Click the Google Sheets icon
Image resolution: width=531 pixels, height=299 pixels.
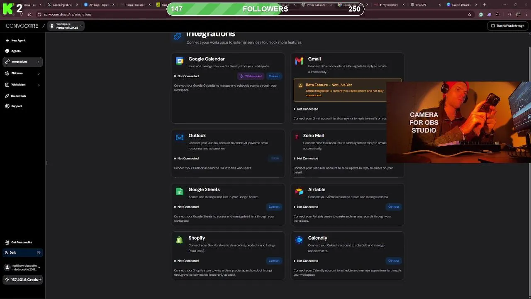(x=179, y=191)
